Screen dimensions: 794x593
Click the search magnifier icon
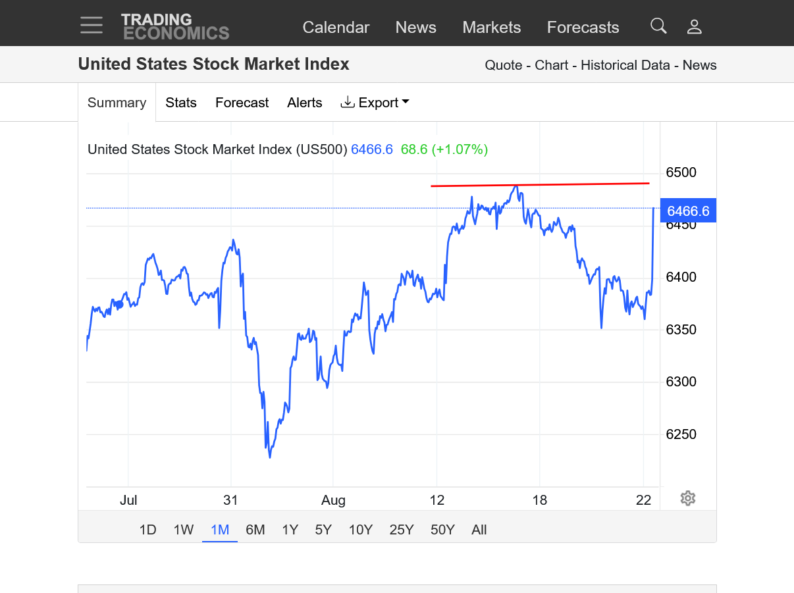[658, 26]
